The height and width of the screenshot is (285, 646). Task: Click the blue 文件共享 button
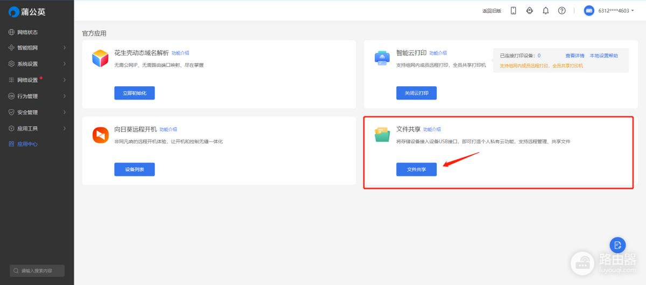[x=416, y=169]
